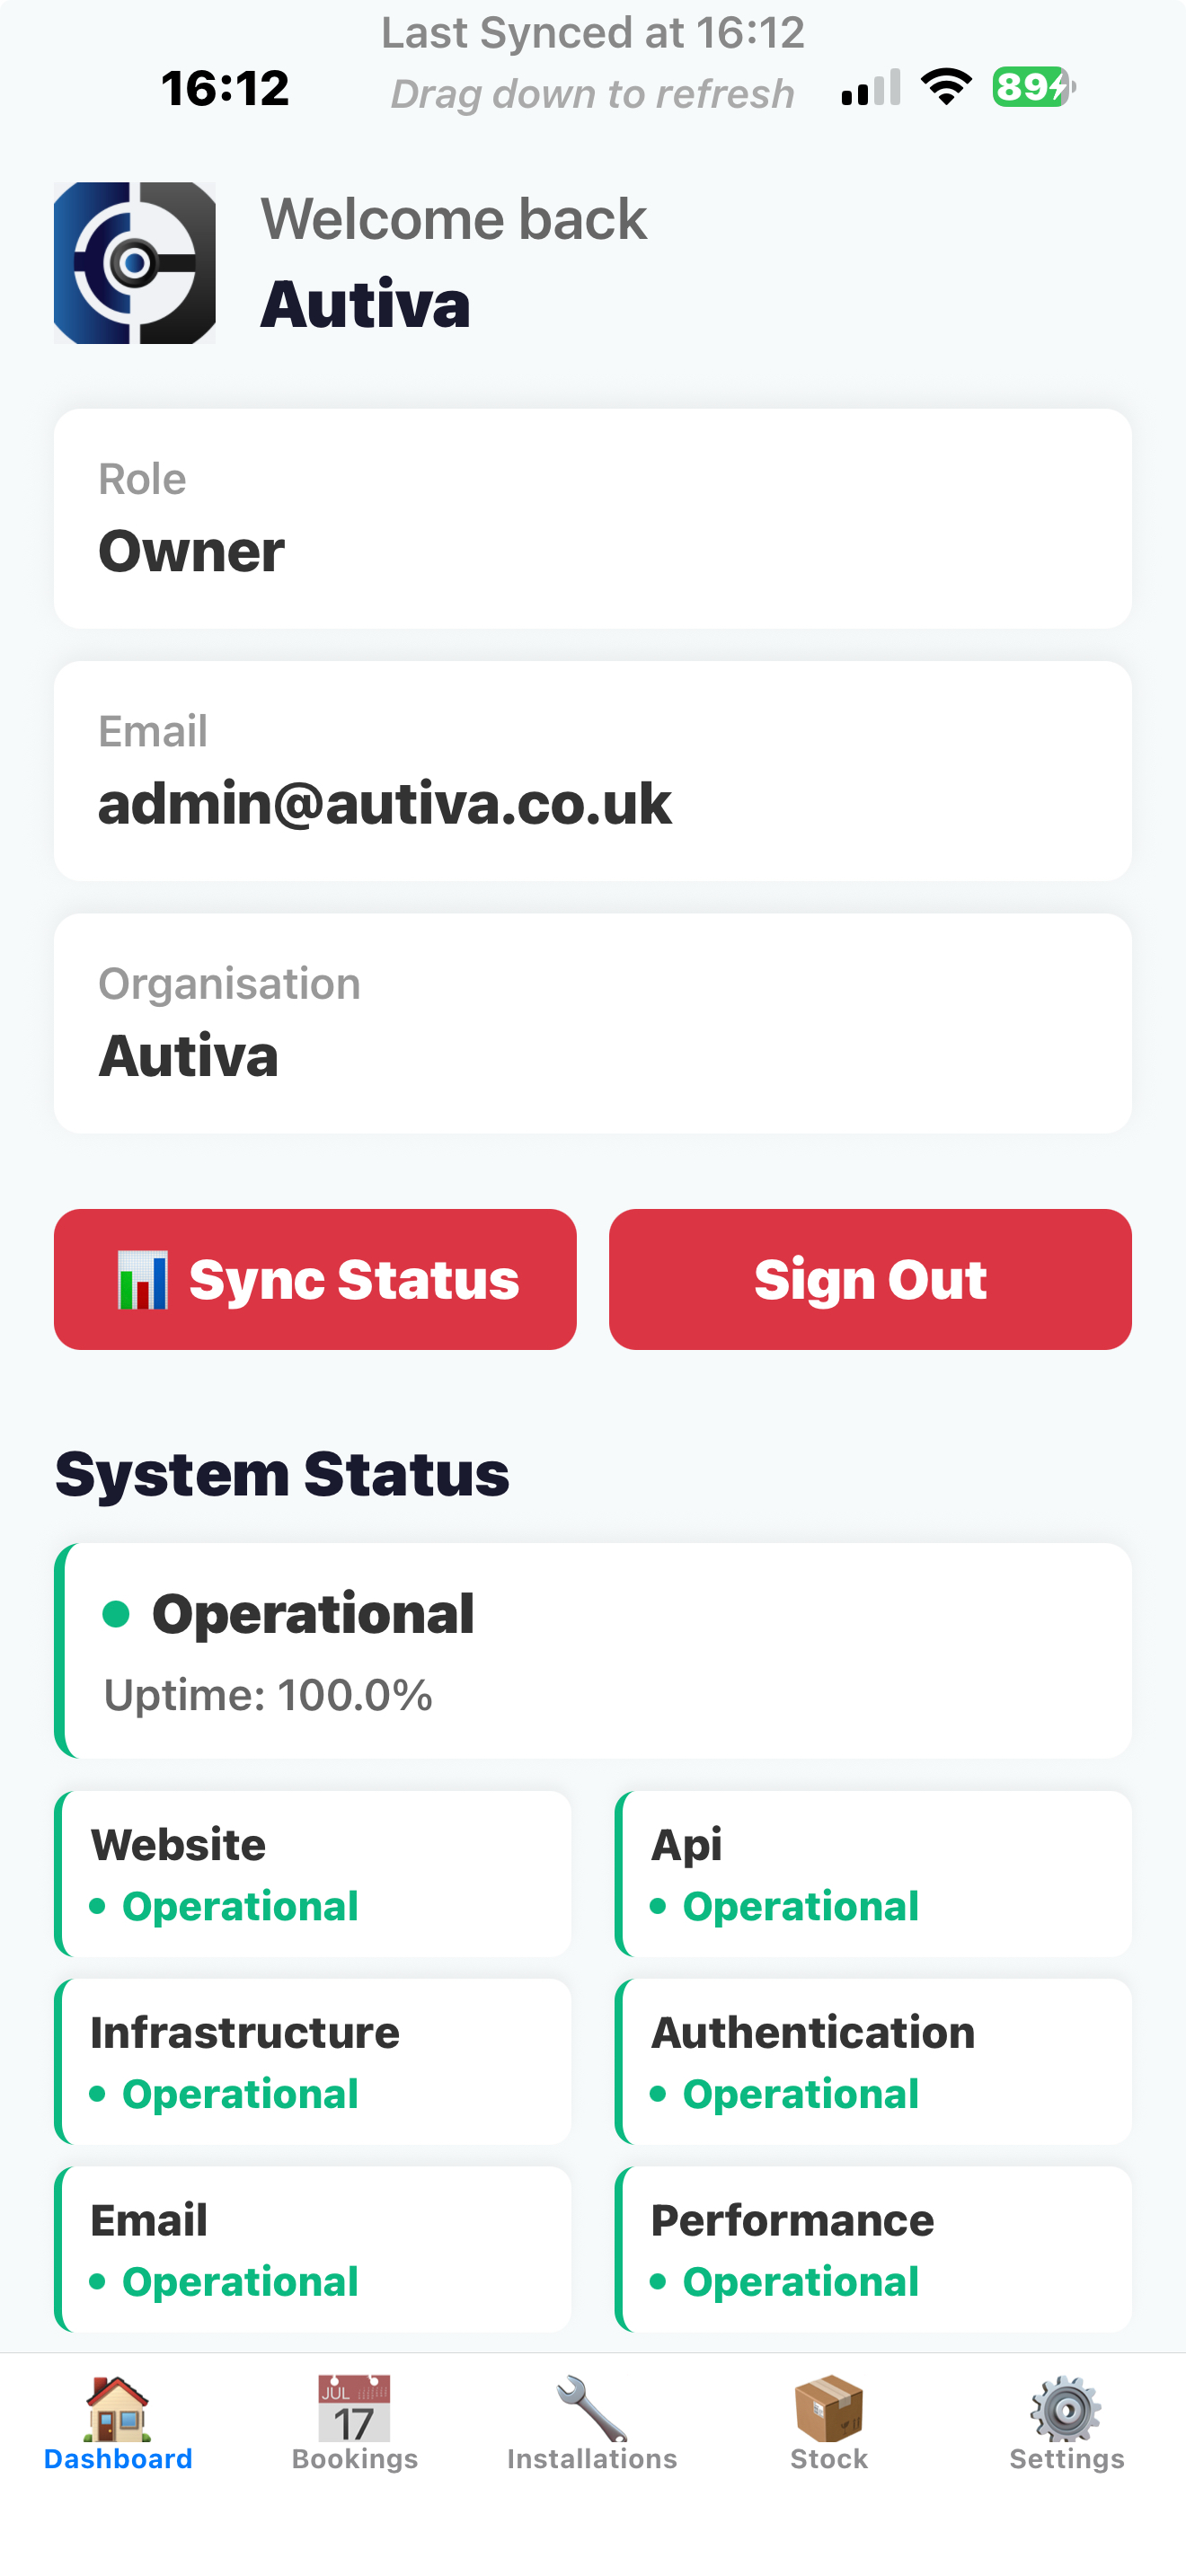This screenshot has width=1186, height=2576.
Task: Tap the Wi-Fi icon in status bar
Action: point(946,87)
